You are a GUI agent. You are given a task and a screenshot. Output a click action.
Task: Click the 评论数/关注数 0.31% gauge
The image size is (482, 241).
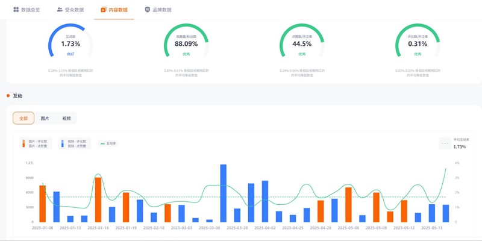(418, 43)
